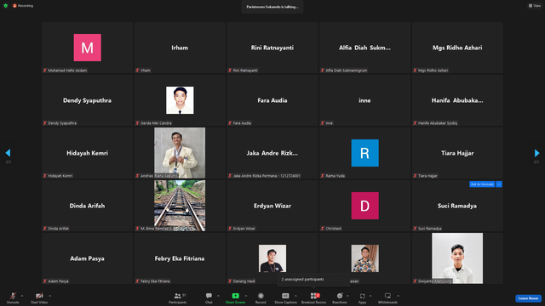Click muted mic icon beside Fara Audia label
Viewport: 545px width, 306px height.
(x=230, y=122)
